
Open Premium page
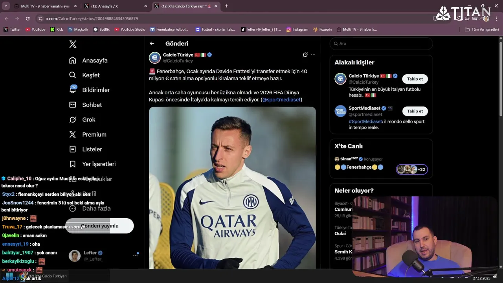[x=88, y=134]
